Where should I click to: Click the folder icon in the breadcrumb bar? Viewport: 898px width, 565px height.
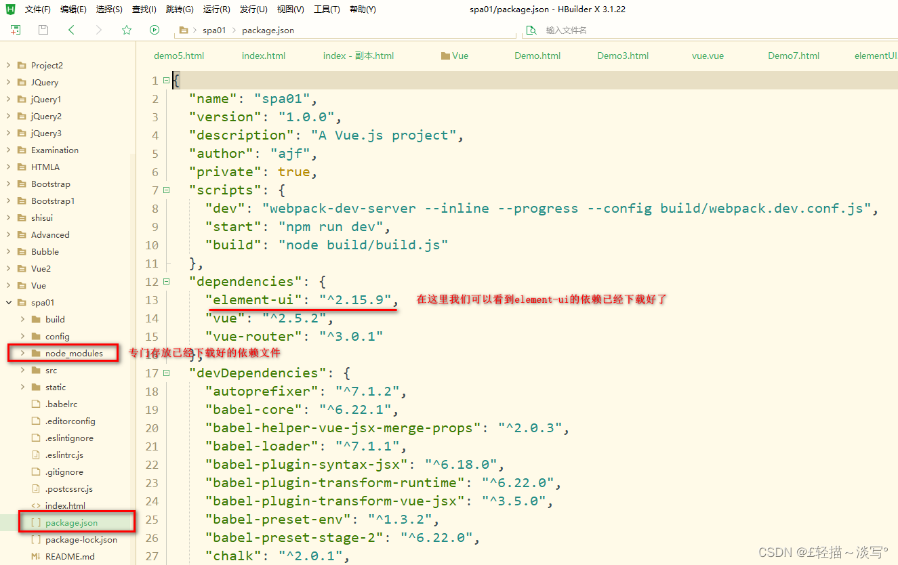[x=183, y=30]
